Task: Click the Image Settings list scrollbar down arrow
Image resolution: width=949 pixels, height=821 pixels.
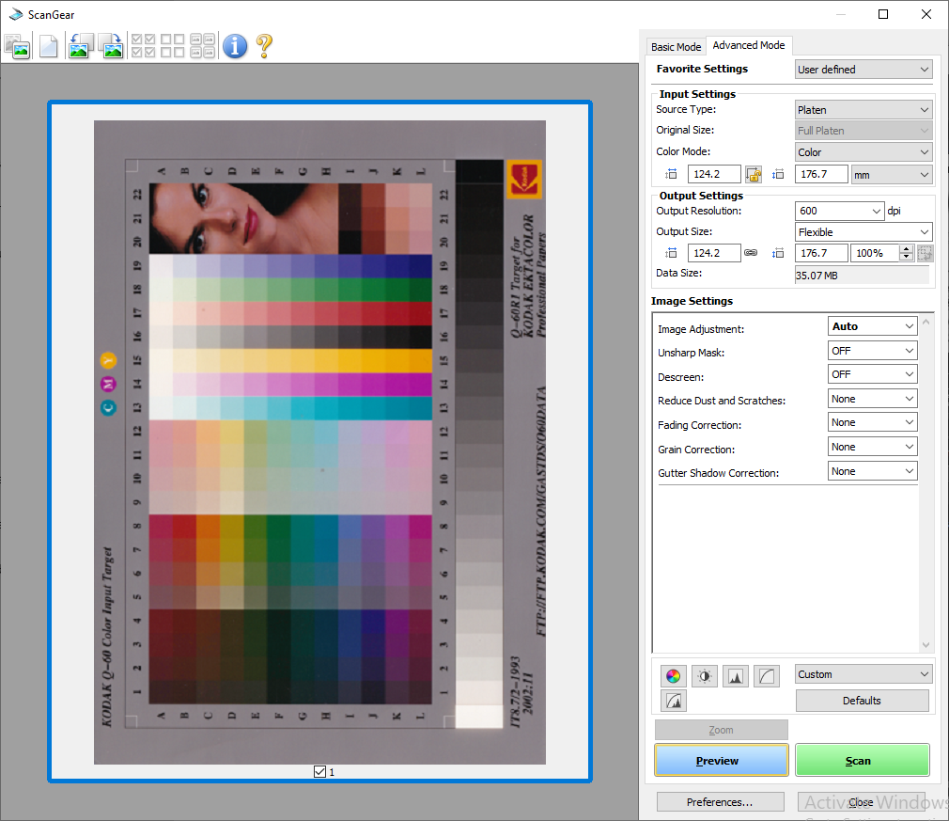Action: coord(926,645)
